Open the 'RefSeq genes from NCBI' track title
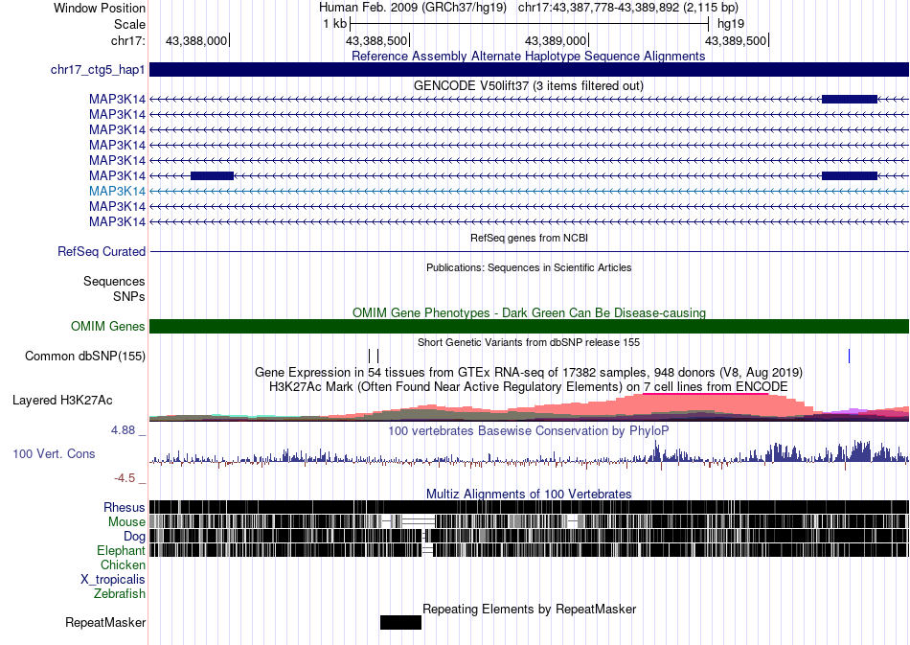 click(529, 238)
